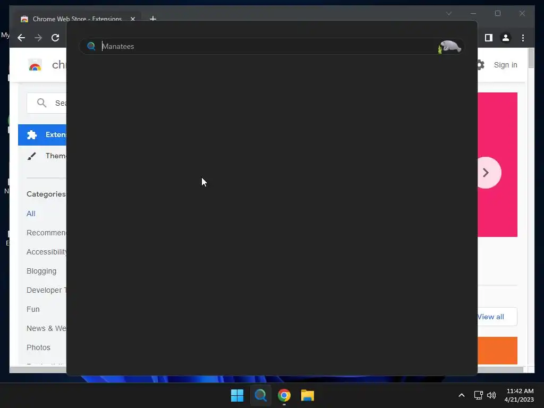Click the orange extension card thumbnail
Screen dimensions: 544x408
497,351
